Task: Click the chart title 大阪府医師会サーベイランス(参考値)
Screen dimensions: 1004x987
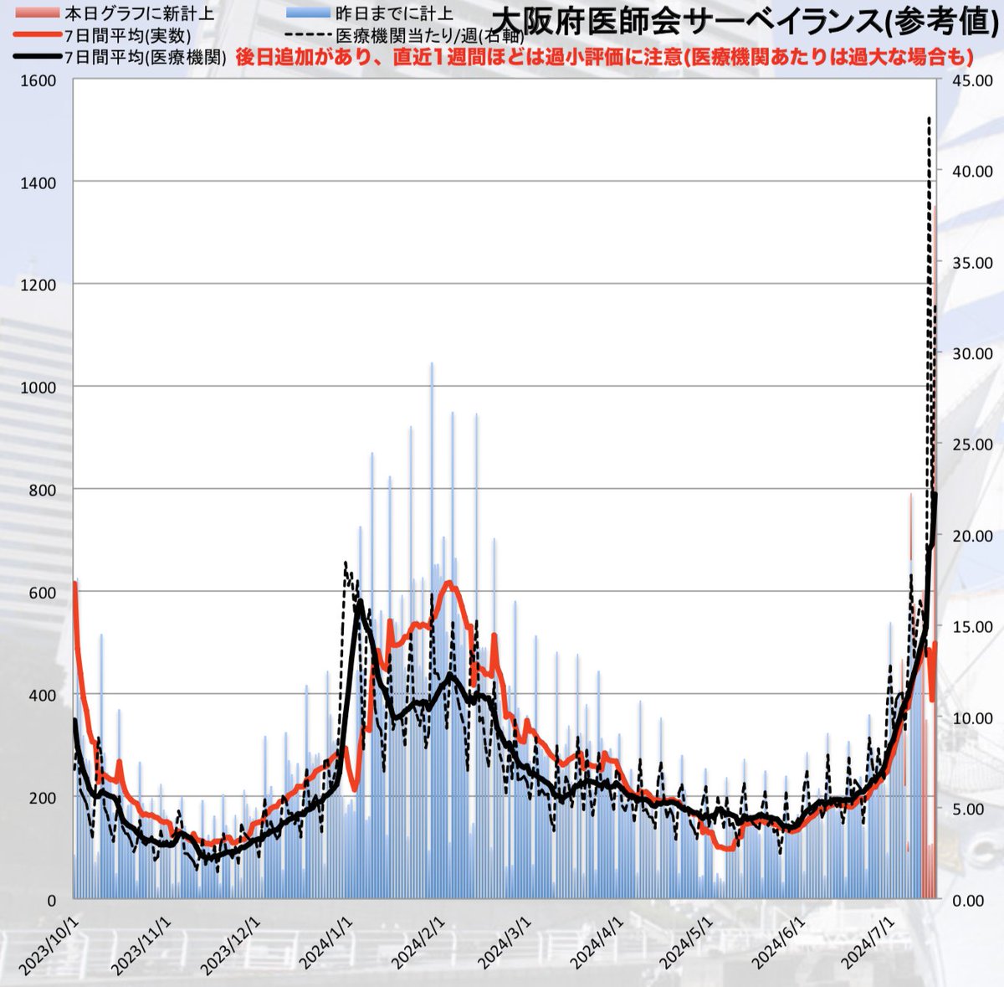Action: click(x=746, y=21)
